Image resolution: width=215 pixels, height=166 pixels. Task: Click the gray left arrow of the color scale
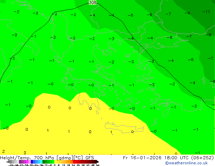(x=8, y=162)
